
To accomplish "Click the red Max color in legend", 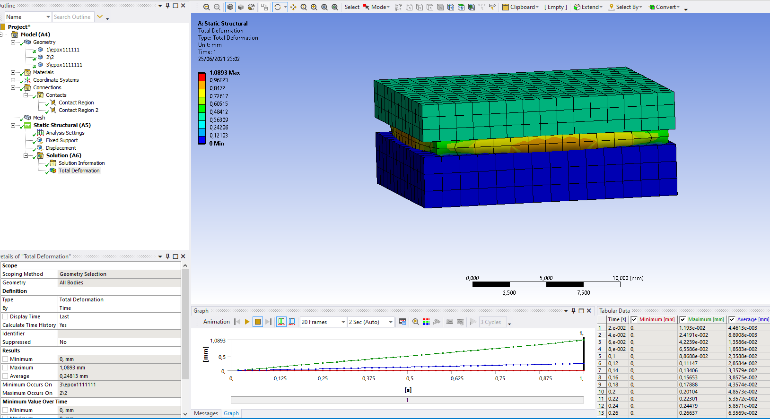I will tap(202, 77).
